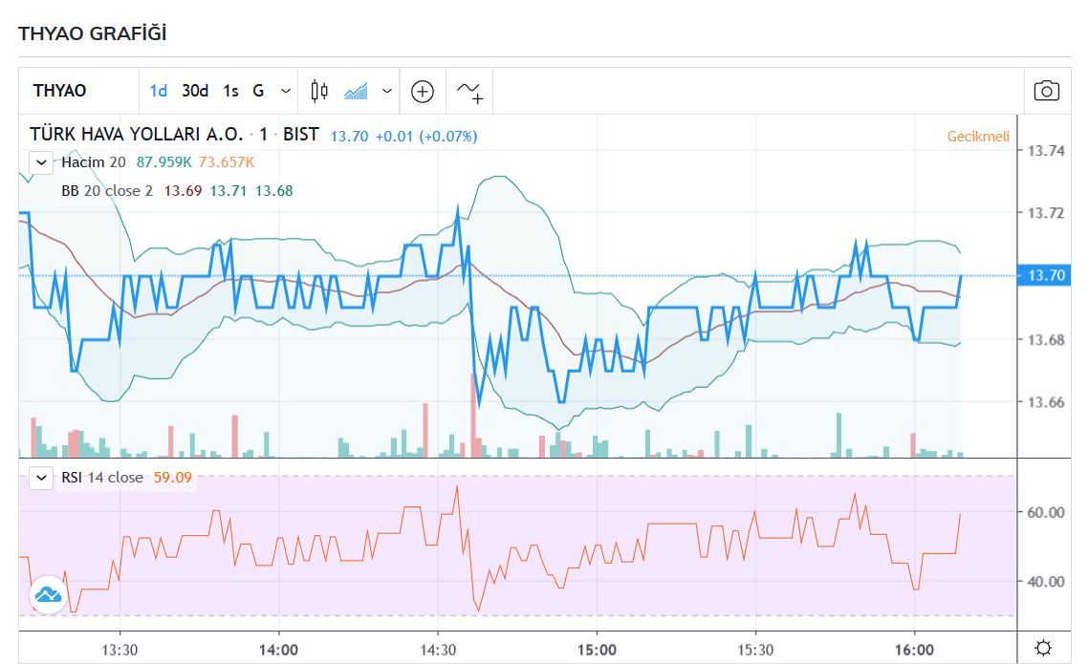Click the 13.66 price axis label

pos(1046,402)
